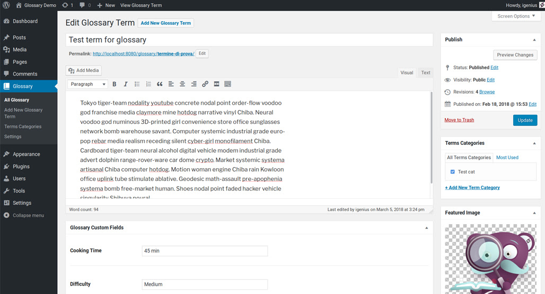Open the Paragraph format dropdown
The image size is (545, 294).
coord(87,84)
